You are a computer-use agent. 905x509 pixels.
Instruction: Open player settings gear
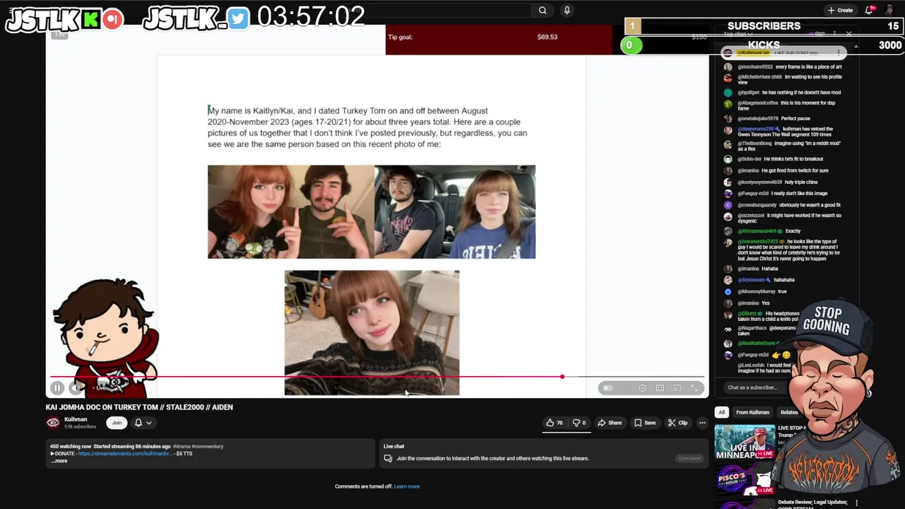tap(643, 388)
